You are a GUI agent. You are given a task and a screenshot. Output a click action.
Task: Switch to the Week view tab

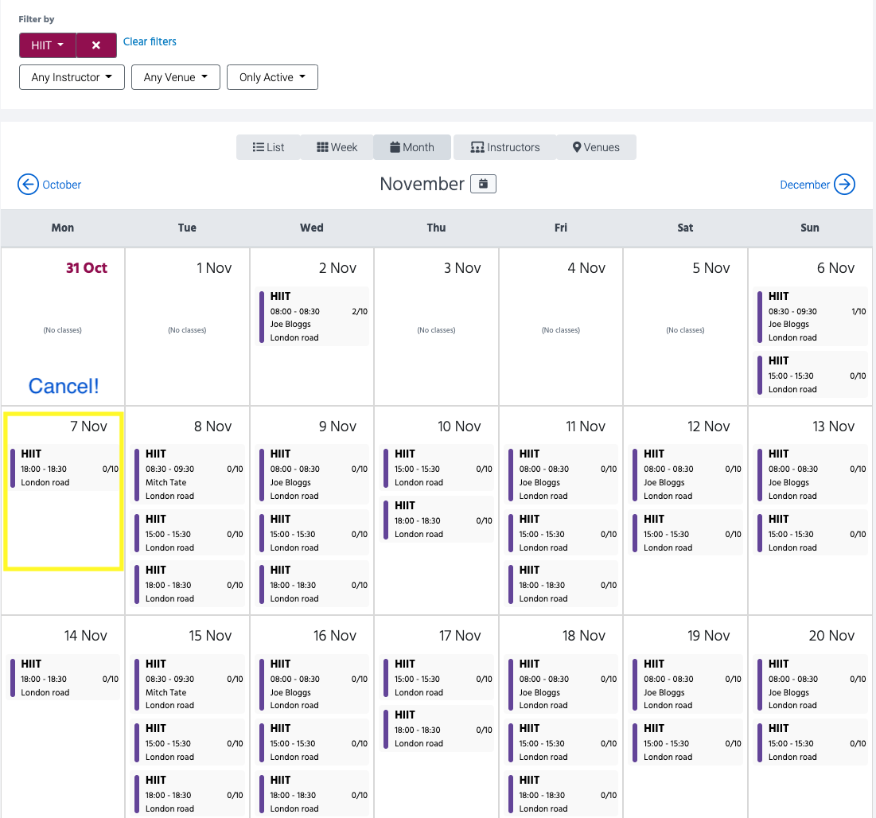pos(337,147)
